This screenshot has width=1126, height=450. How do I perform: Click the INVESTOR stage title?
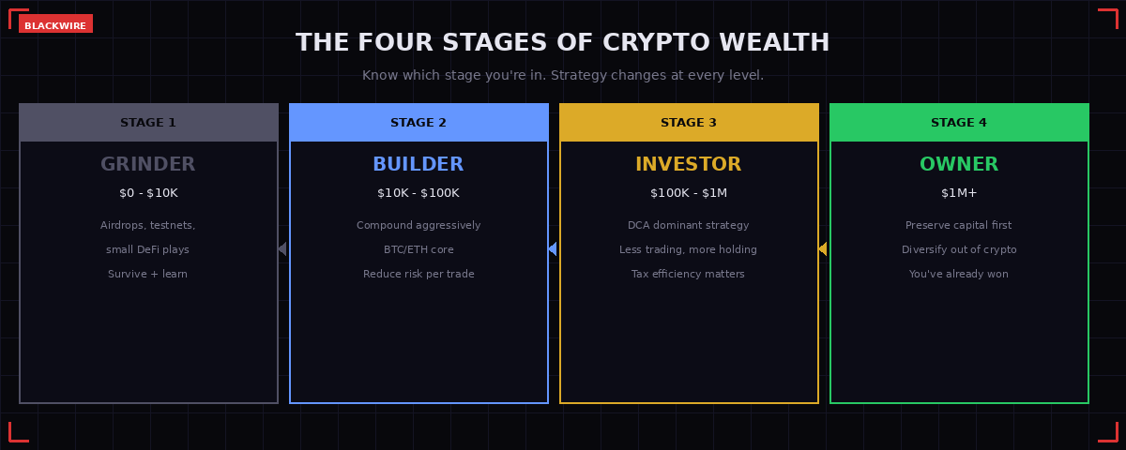689,165
